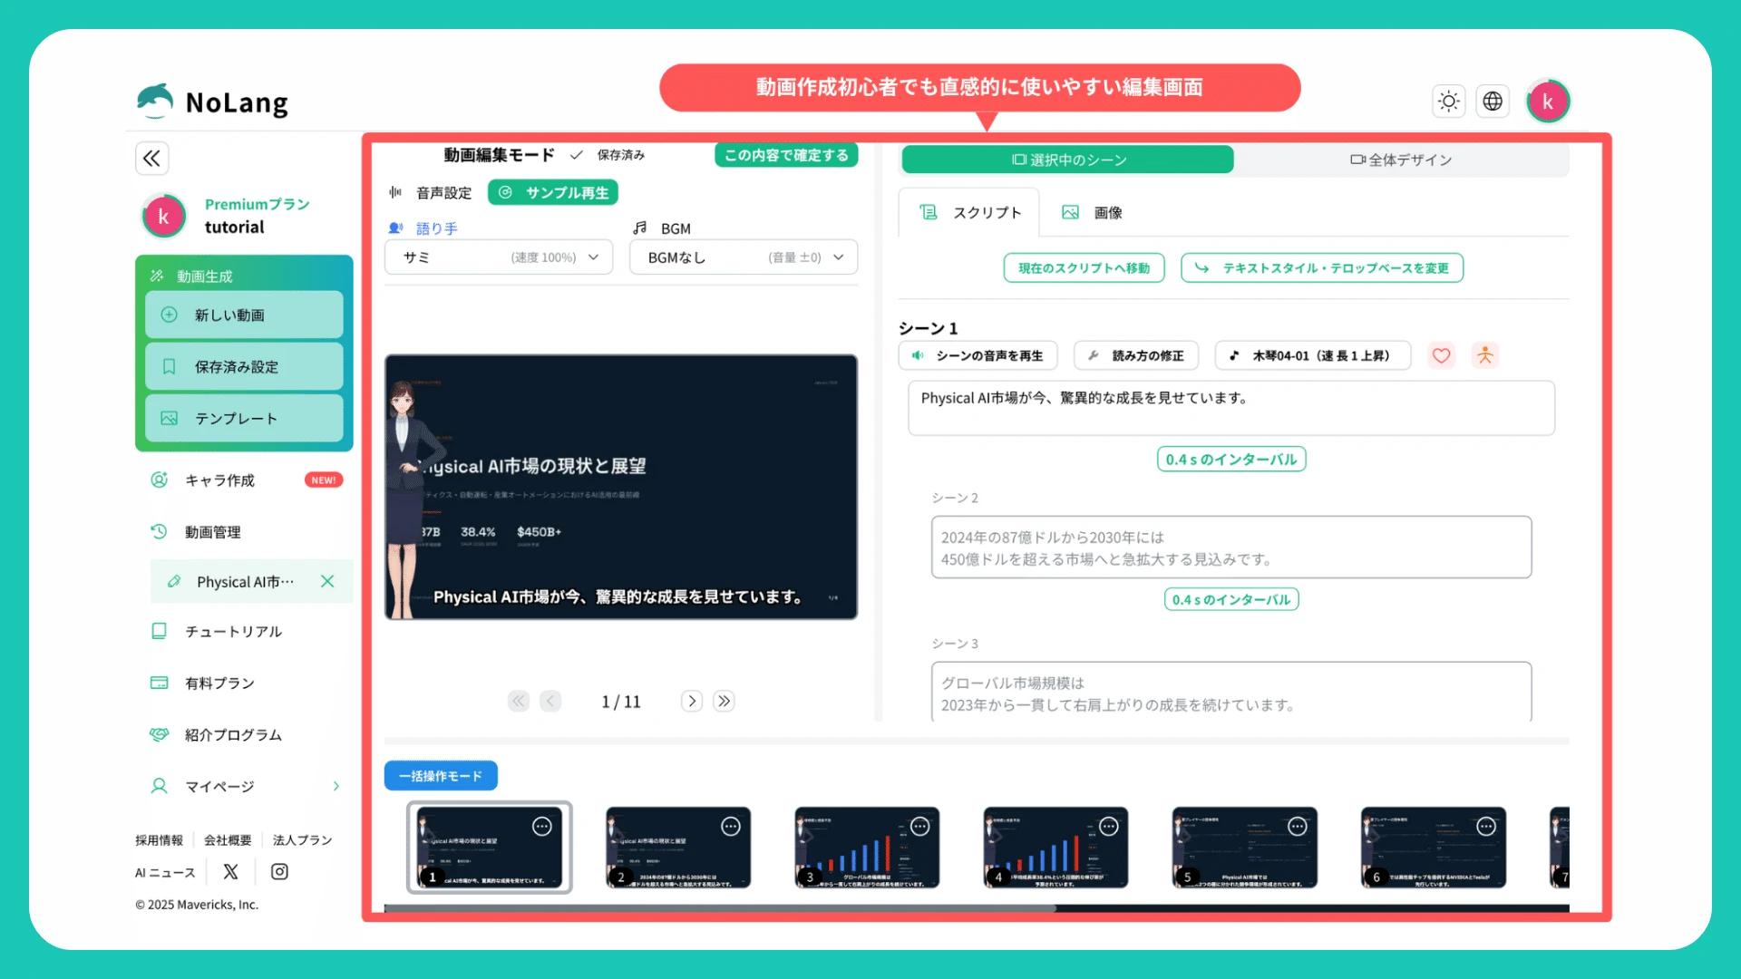This screenshot has height=979, width=1741.
Task: Click テキストスタイル・テロップベースを変更 button
Action: click(x=1322, y=267)
